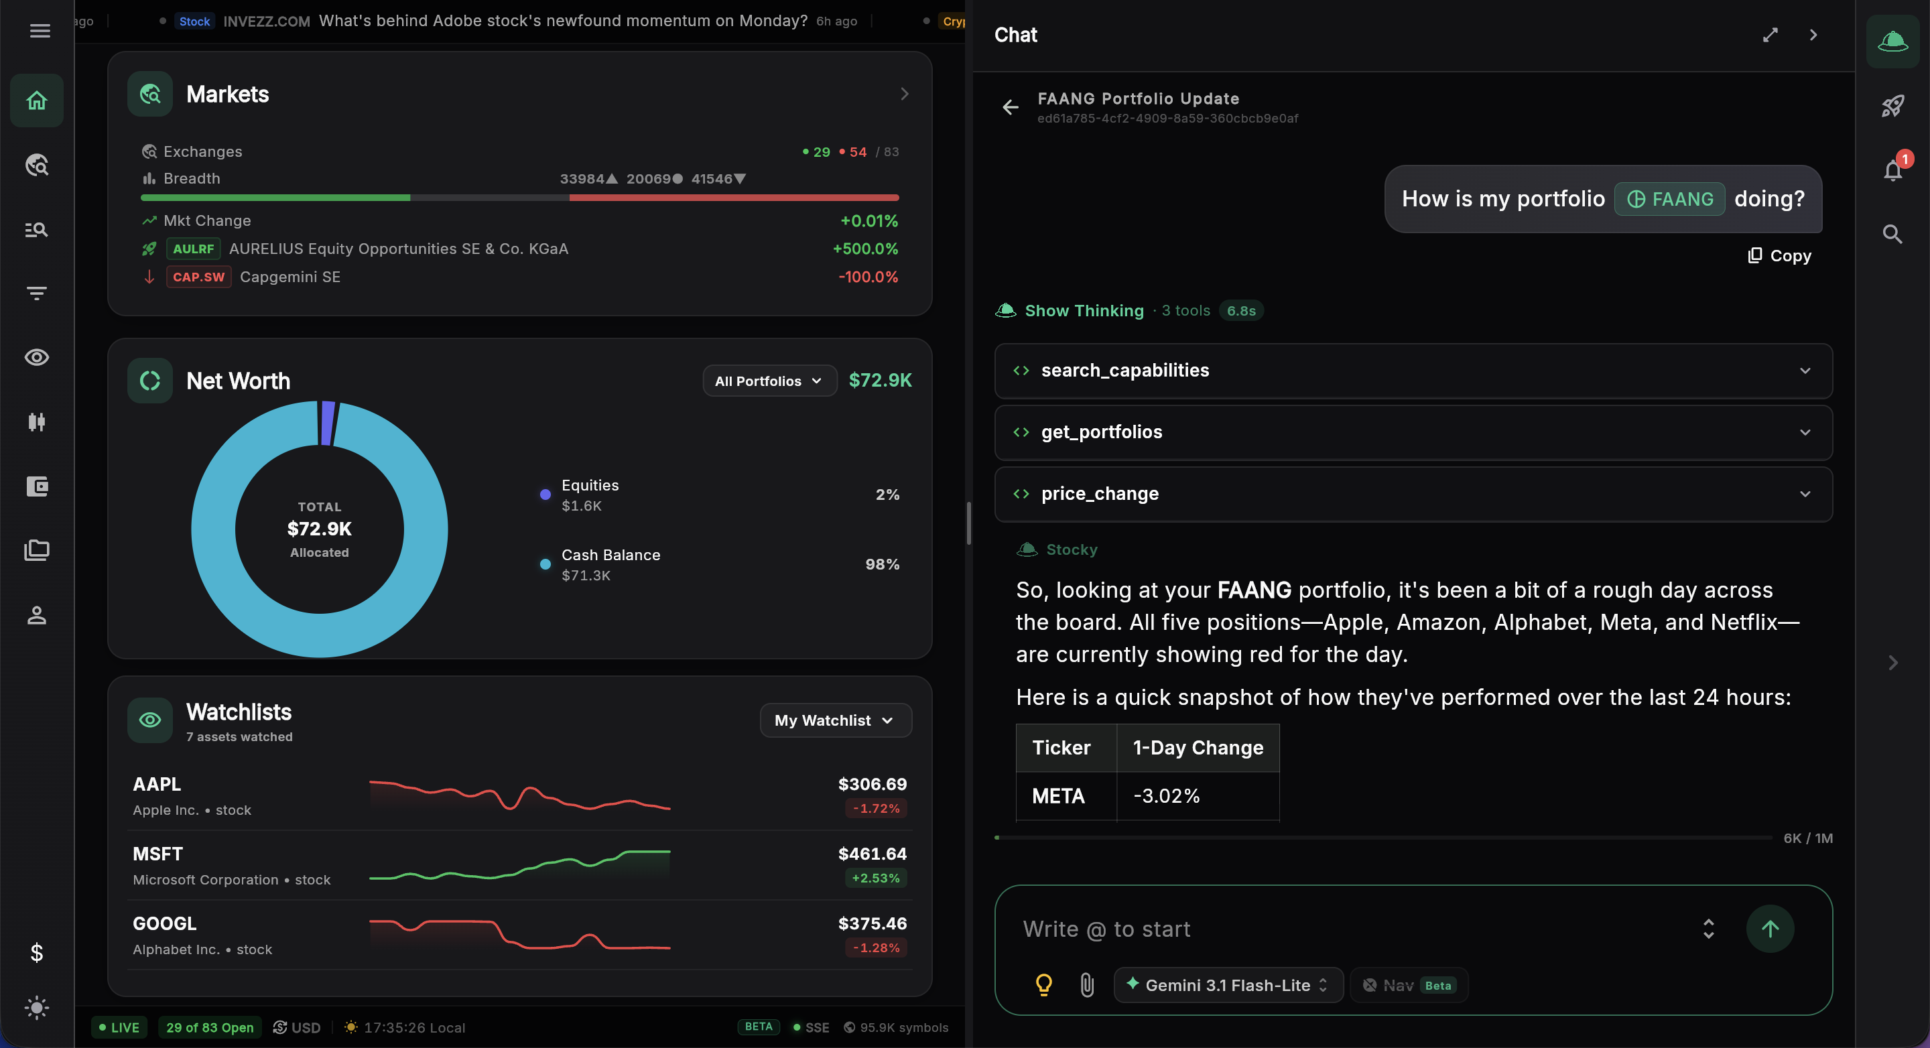Viewport: 1930px width, 1048px height.
Task: Open the Watchlist eye sidebar icon
Action: 37,357
